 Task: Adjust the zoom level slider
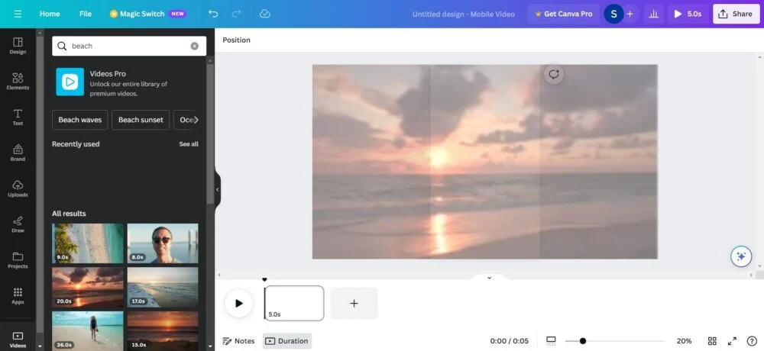583,341
